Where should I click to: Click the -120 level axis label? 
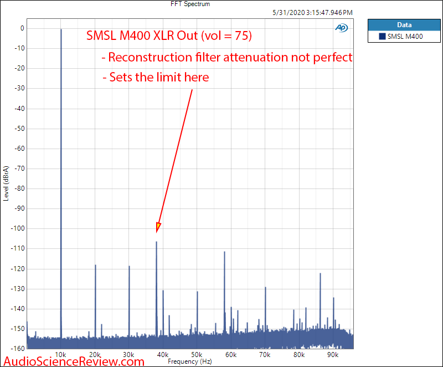[18, 269]
